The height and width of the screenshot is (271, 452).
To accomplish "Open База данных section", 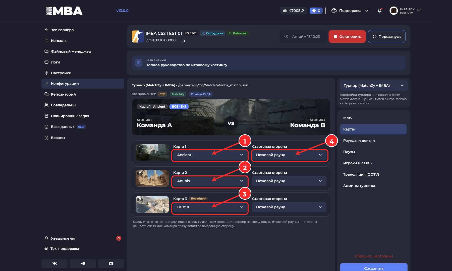I will pos(83,126).
